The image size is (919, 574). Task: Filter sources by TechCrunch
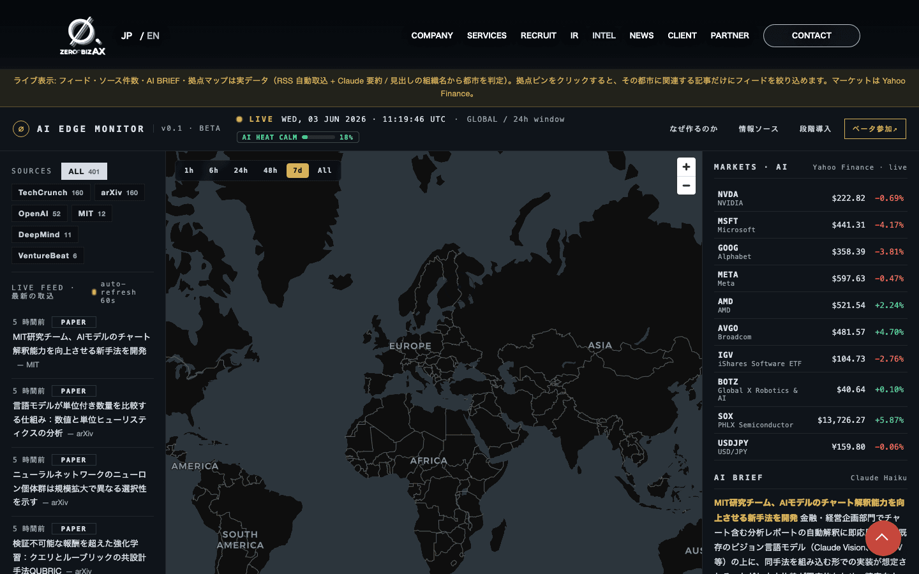51,193
